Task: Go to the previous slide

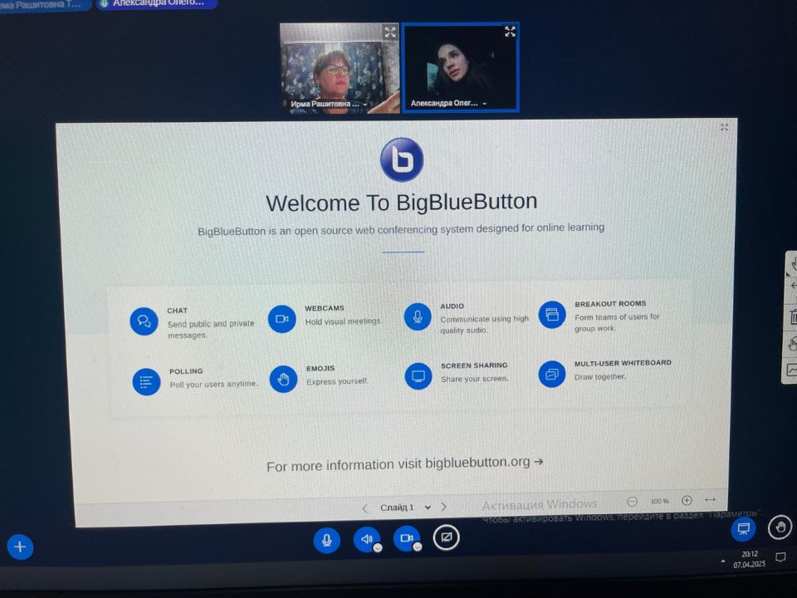Action: (364, 508)
